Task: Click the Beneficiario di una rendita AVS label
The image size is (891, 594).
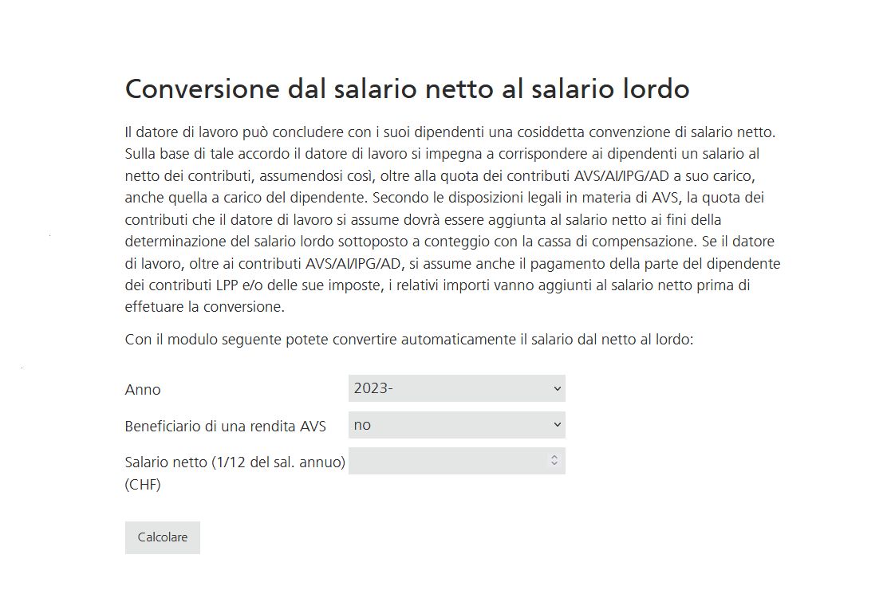Action: [227, 427]
